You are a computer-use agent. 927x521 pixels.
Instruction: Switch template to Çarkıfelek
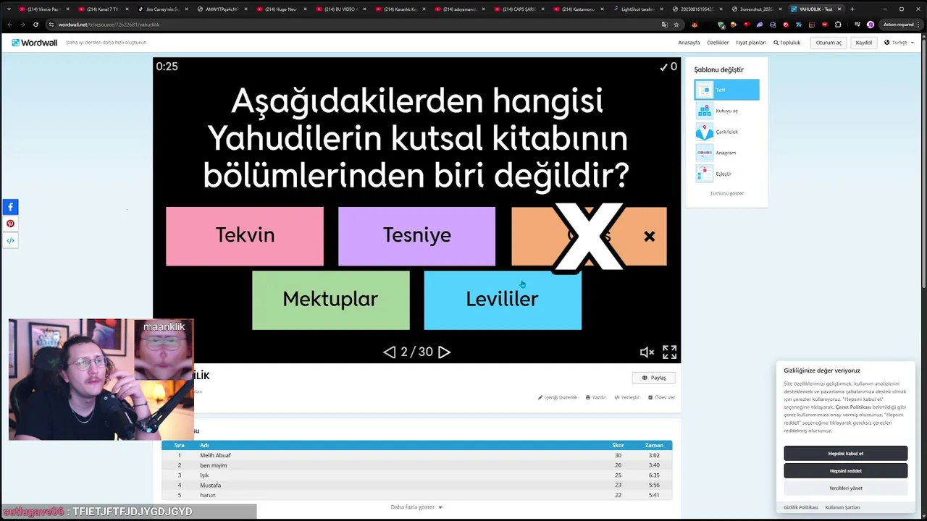point(726,132)
